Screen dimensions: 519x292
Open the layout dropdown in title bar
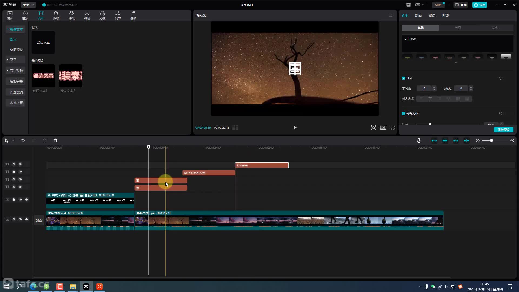pos(420,5)
